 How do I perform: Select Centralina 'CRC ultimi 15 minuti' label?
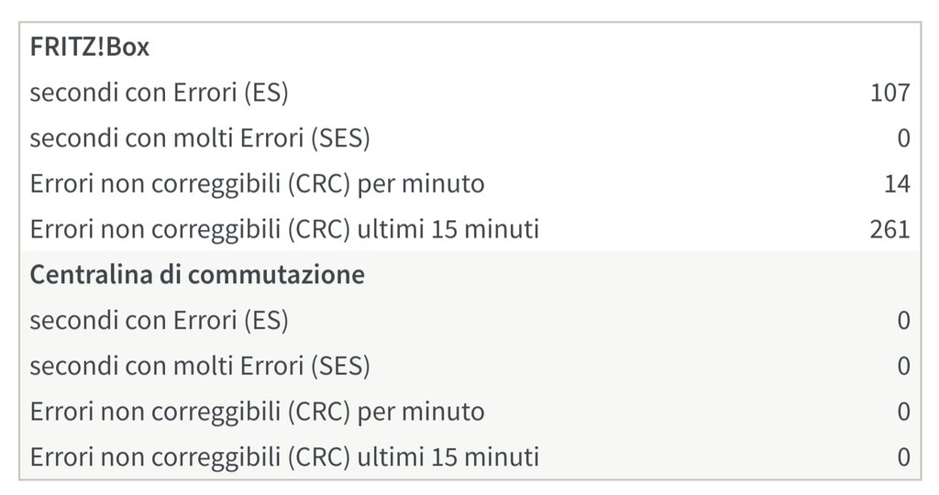point(284,456)
